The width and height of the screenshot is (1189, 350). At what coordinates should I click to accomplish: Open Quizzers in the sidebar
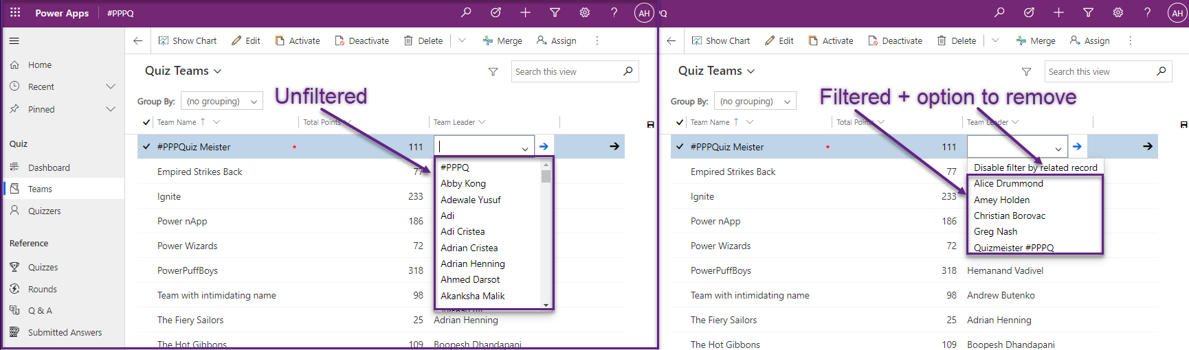pyautogui.click(x=45, y=211)
